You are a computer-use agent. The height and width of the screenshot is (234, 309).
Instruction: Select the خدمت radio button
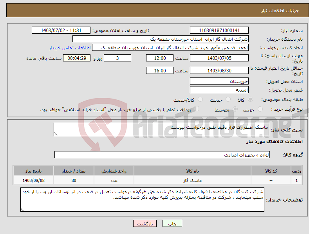click(228, 99)
